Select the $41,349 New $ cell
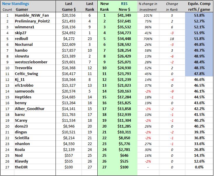 pos(124,15)
